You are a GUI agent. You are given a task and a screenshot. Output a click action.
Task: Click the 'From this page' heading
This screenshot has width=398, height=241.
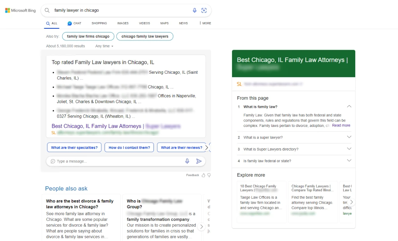pos(253,98)
